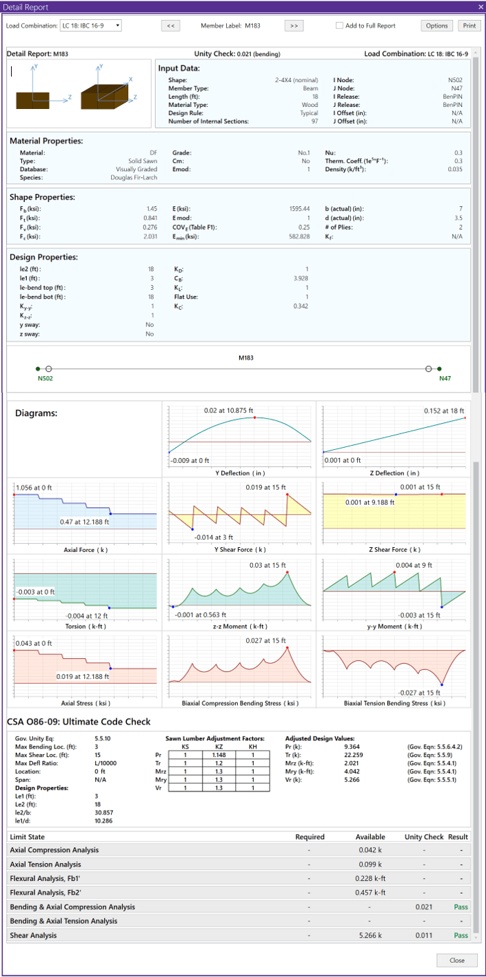This screenshot has width=486, height=977.
Task: Close the Detail Report dialog with Close button
Action: pos(456,960)
